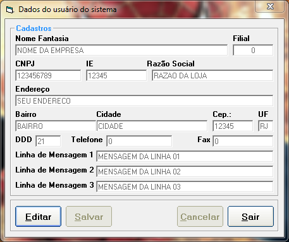Click the Razão Social label
The height and width of the screenshot is (242, 289).
click(171, 64)
